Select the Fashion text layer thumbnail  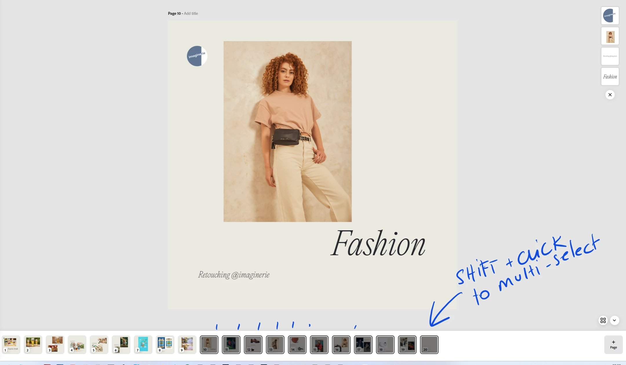pyautogui.click(x=610, y=76)
